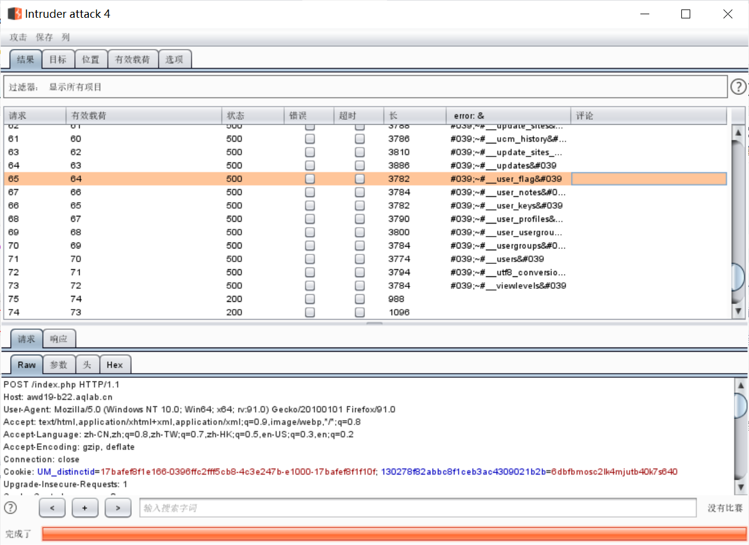The height and width of the screenshot is (545, 749).
Task: Click comment cell of highlighted row 65
Action: [649, 179]
